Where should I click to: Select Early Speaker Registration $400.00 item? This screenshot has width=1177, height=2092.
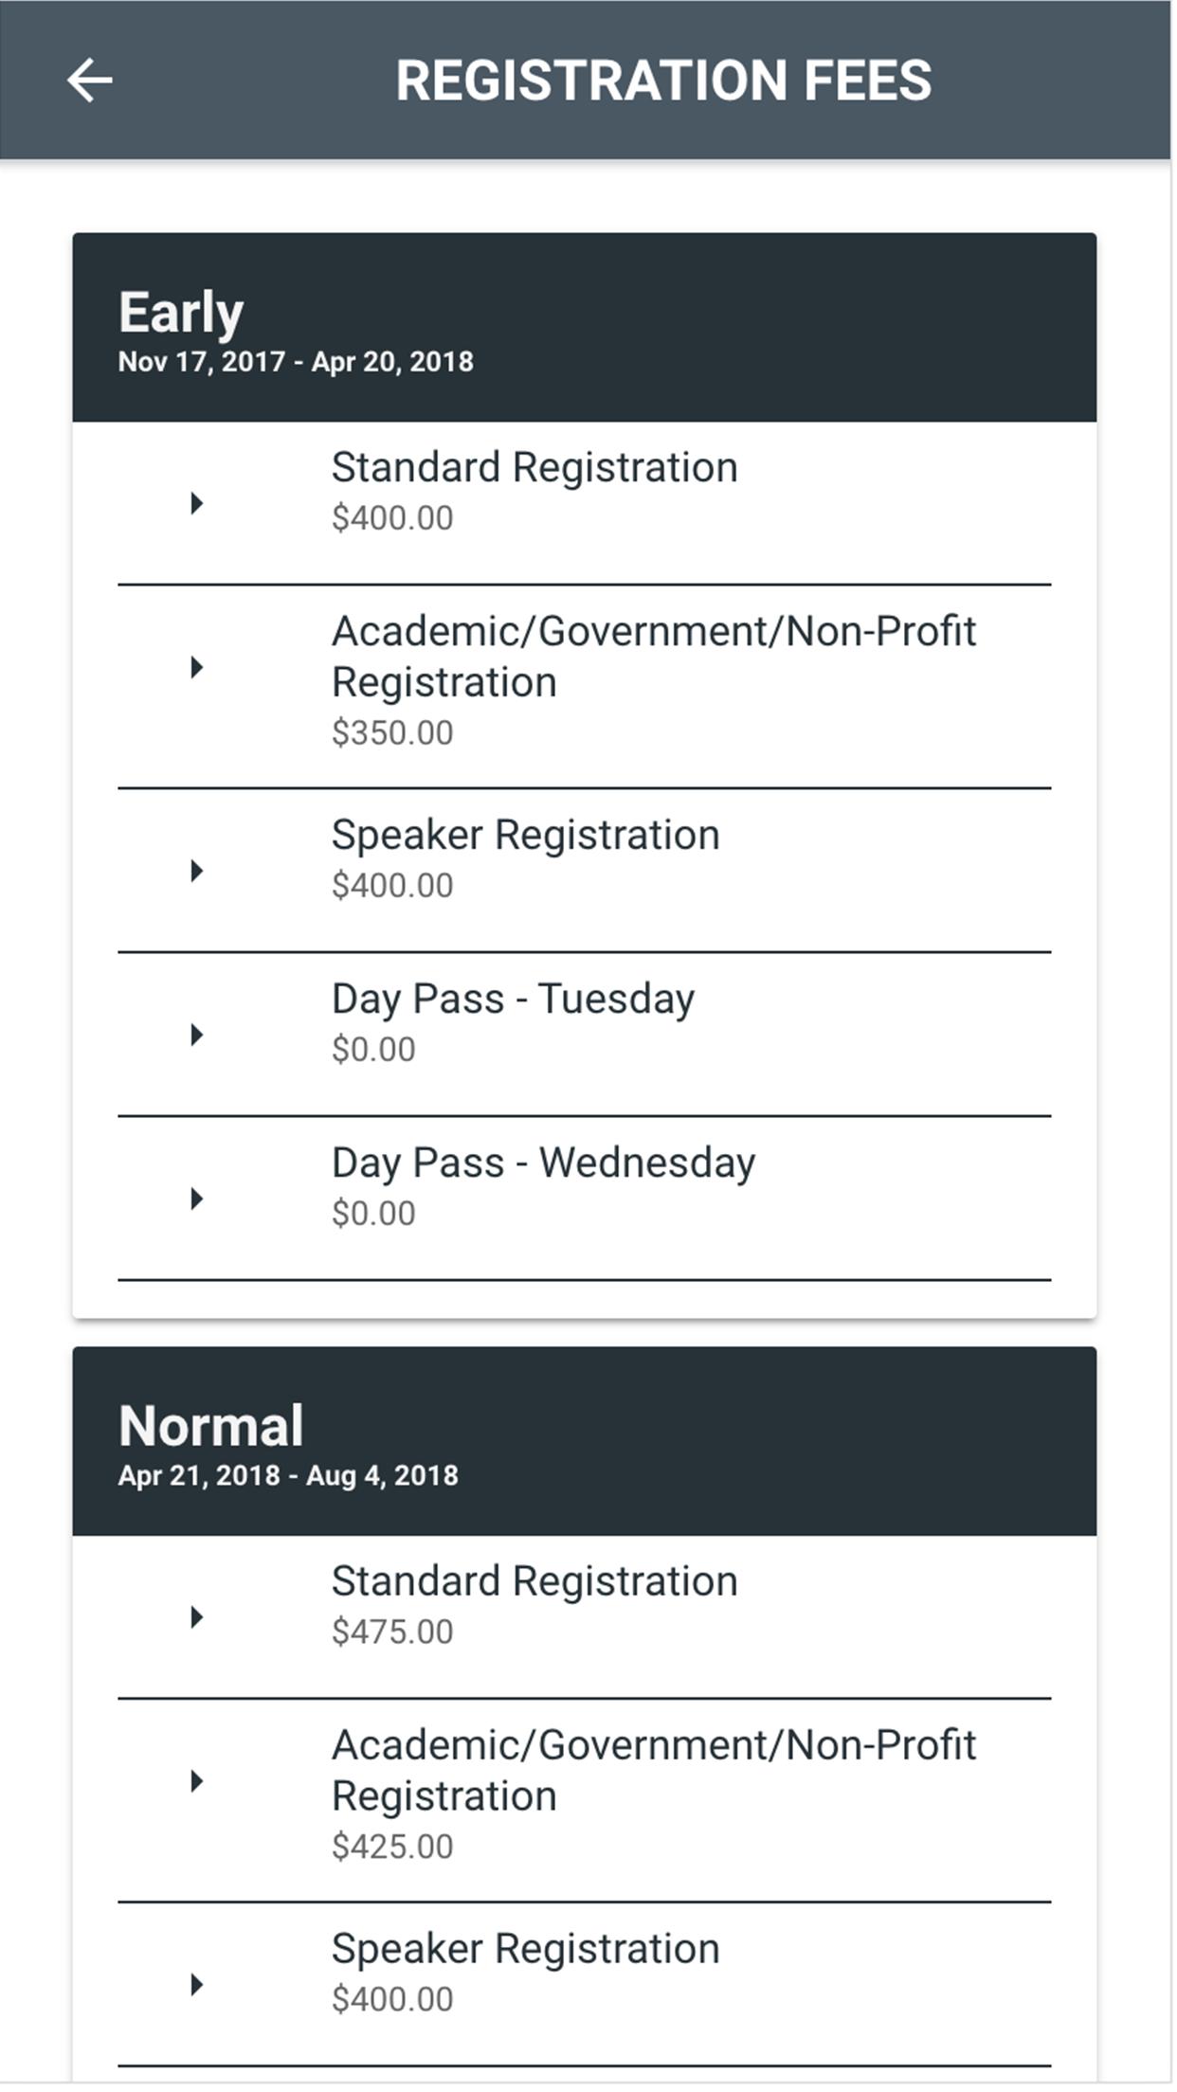point(526,858)
